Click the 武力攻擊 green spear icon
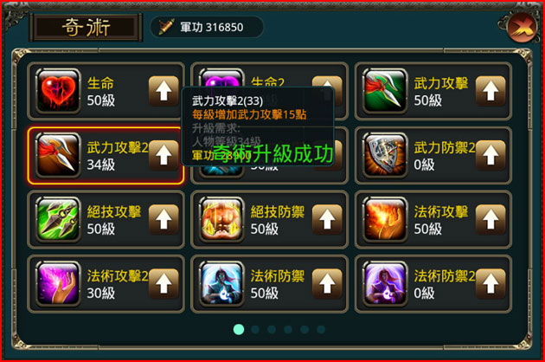The width and height of the screenshot is (545, 362). (x=385, y=91)
